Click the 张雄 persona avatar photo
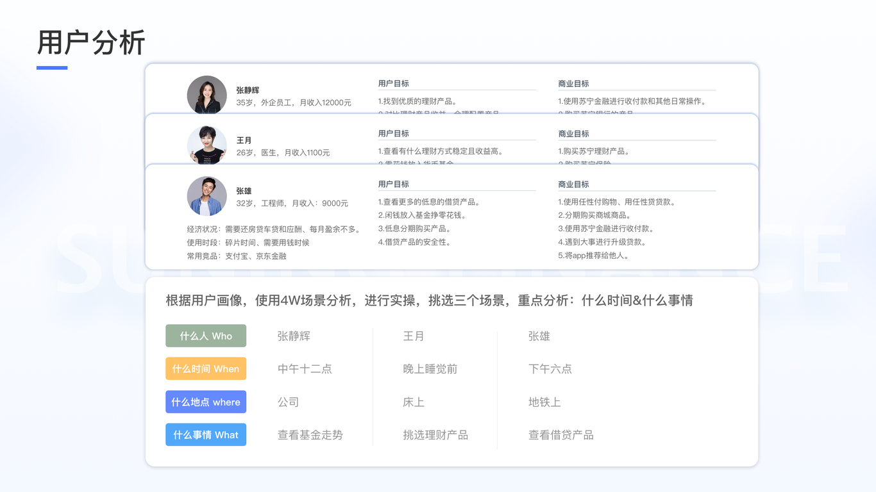The width and height of the screenshot is (876, 492). 206,196
